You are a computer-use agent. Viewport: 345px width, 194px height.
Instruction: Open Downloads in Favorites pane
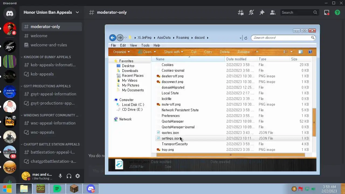[130, 71]
